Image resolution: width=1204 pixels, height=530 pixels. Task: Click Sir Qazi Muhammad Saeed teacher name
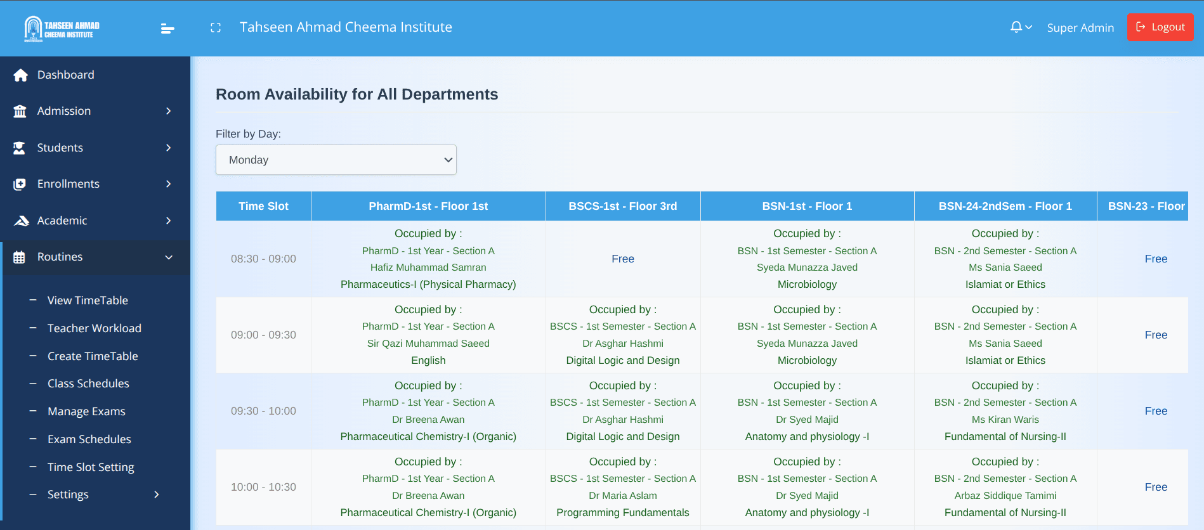click(x=428, y=344)
